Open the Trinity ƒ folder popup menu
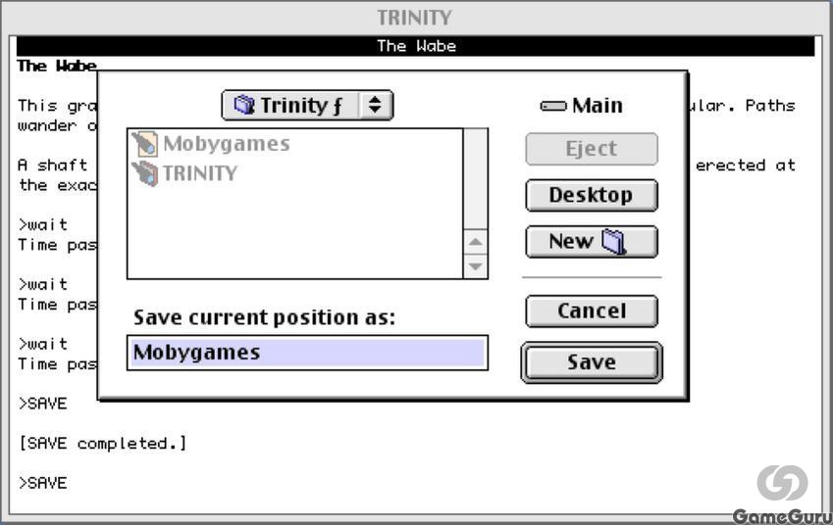833x525 pixels. [307, 105]
